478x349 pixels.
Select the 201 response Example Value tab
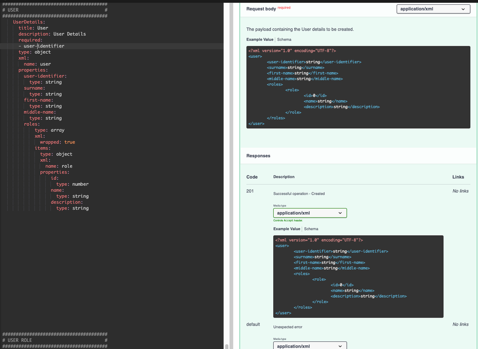(287, 229)
